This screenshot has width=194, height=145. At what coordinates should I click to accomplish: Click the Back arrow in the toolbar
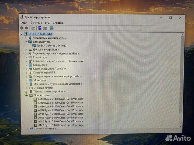[x=22, y=28]
